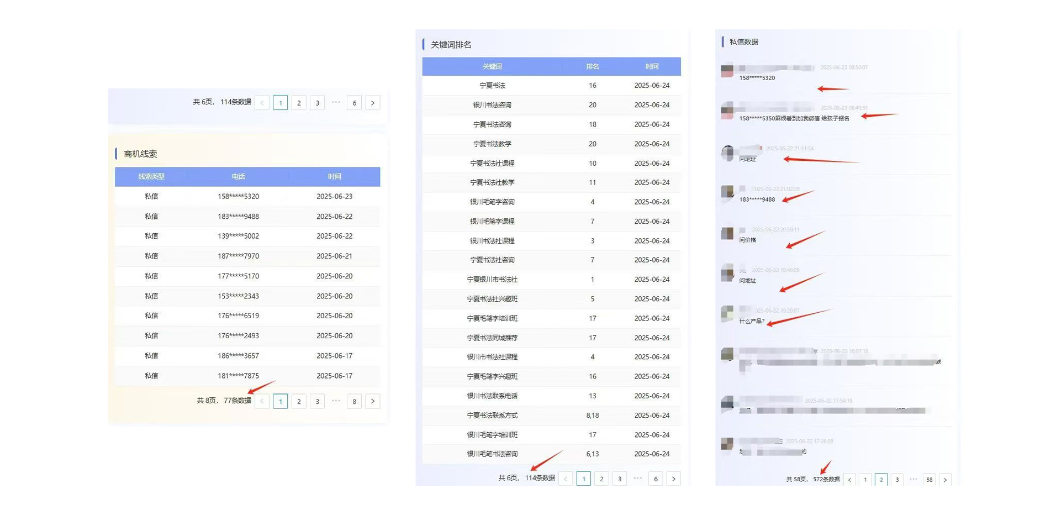Click the 电话 column header in 商机线索

point(238,176)
